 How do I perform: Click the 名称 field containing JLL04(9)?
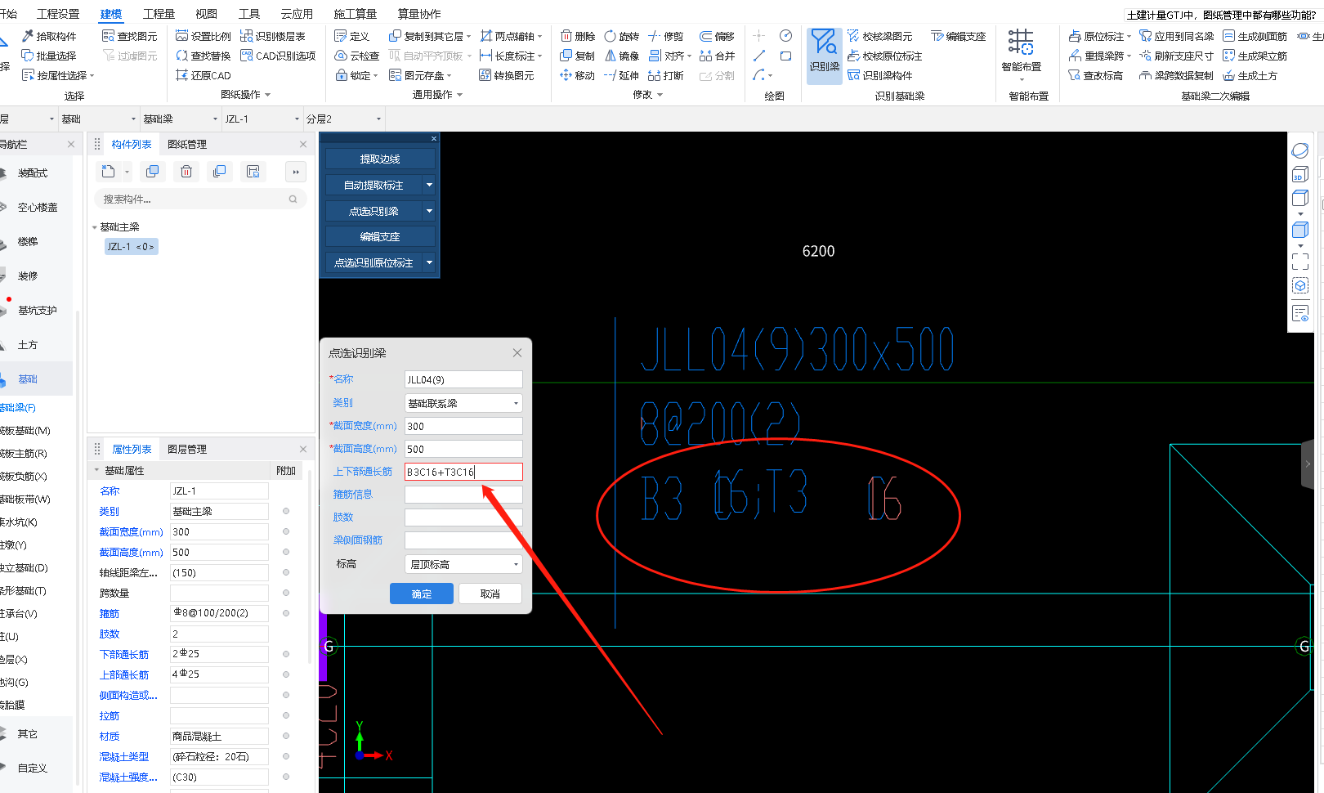click(463, 379)
